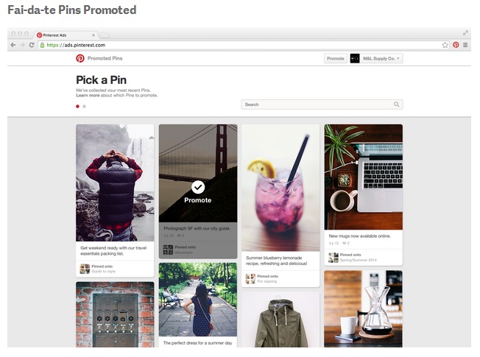480x357 pixels.
Task: Click the Pinterest extension icon in toolbar
Action: click(x=456, y=45)
